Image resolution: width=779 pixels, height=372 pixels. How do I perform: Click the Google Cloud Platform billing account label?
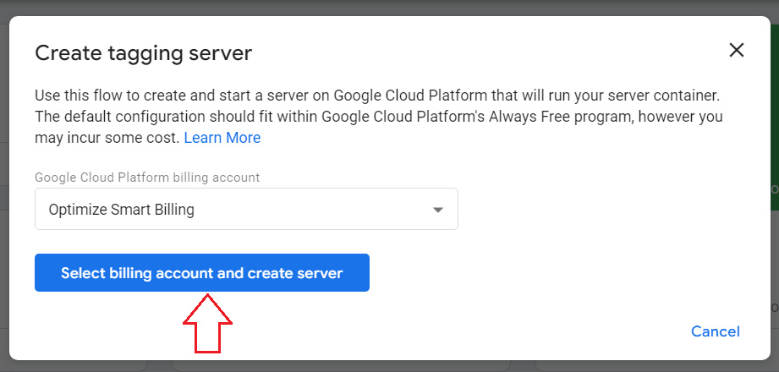[x=147, y=178]
